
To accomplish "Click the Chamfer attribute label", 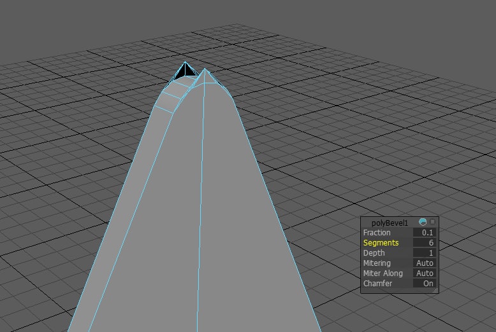I will pos(377,284).
